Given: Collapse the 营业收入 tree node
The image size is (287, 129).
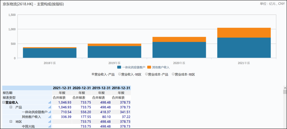Looking at the screenshot, I should (4, 102).
